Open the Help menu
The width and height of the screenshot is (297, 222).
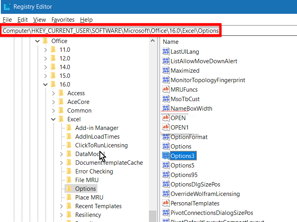point(86,20)
